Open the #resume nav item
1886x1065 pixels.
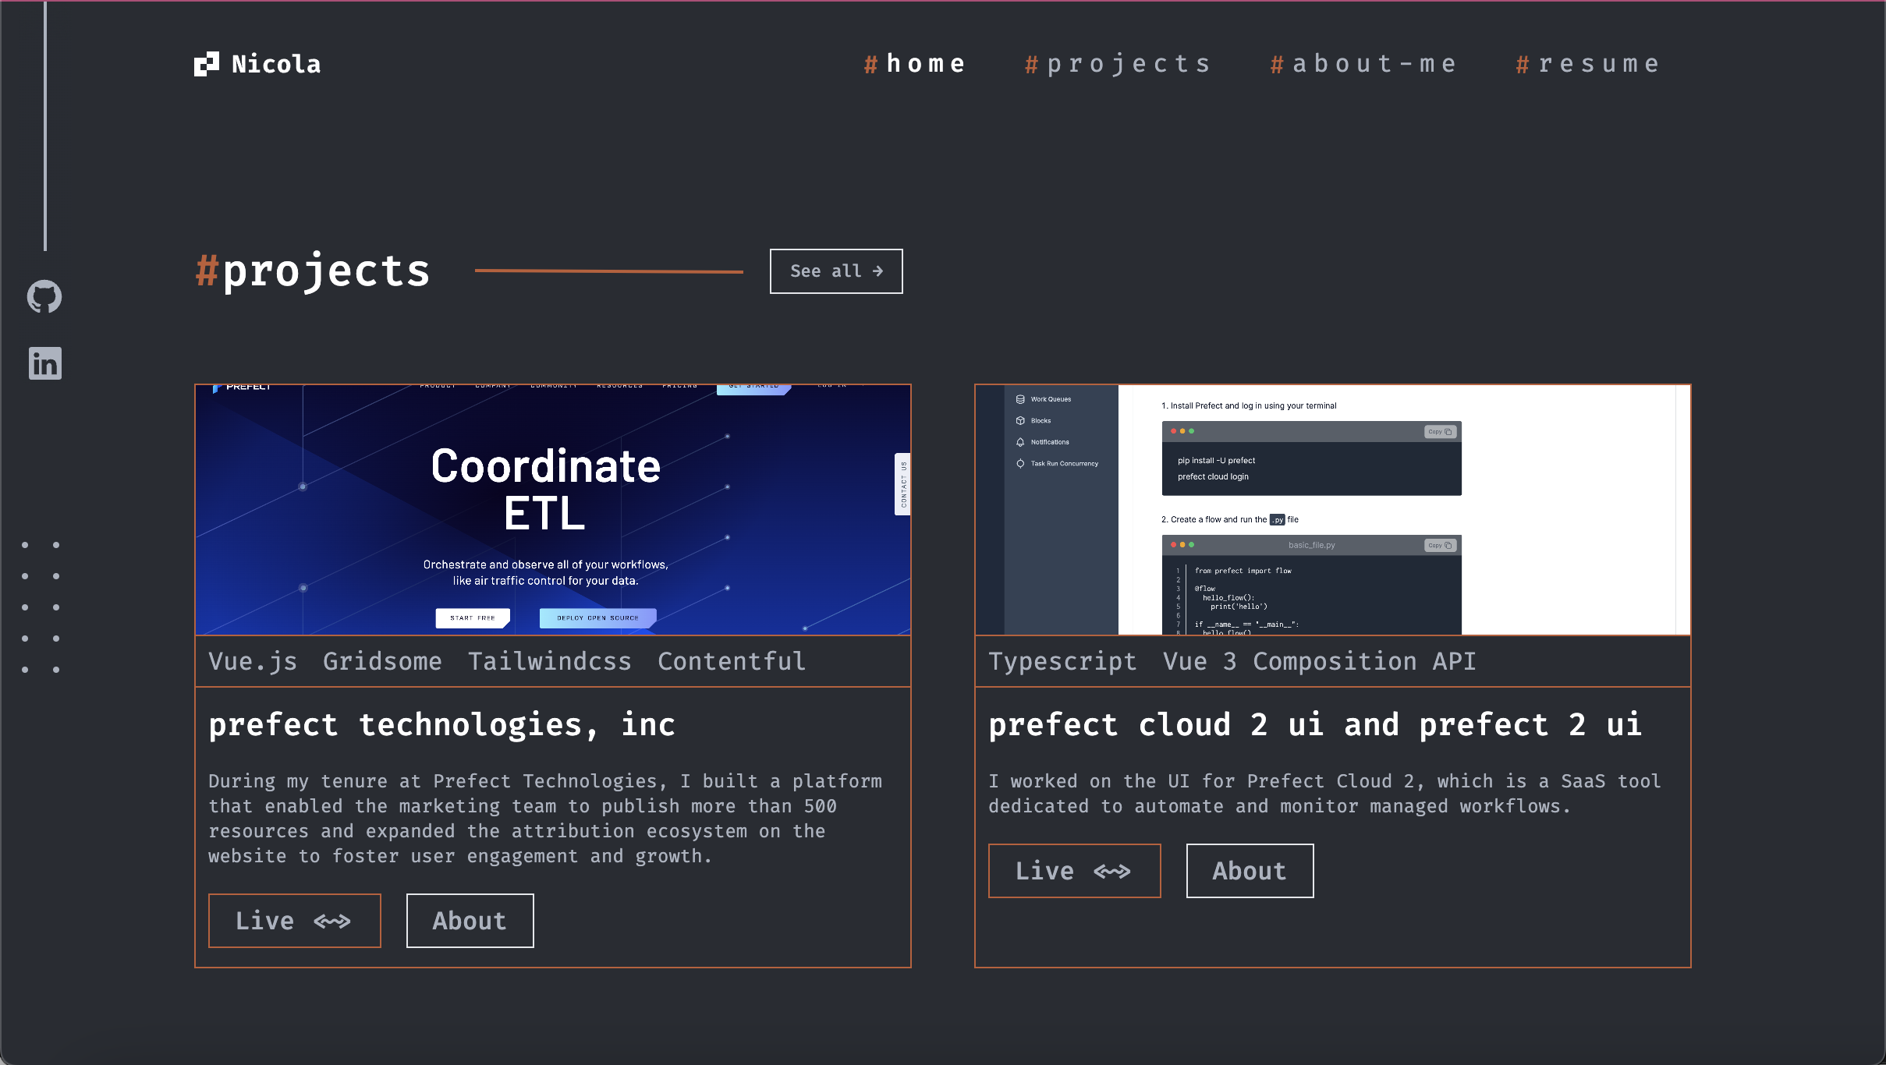(1587, 64)
